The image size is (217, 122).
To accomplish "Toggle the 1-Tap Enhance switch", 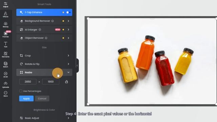I will click(68, 13).
